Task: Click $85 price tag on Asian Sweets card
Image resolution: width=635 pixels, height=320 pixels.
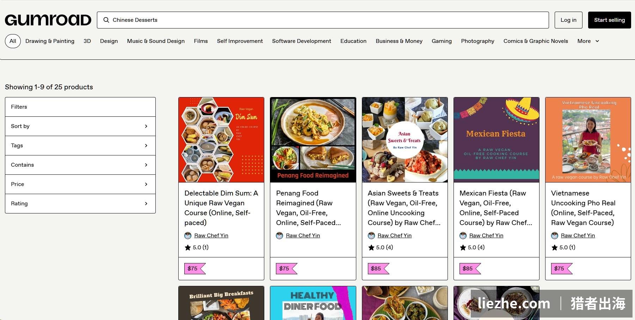Action: 378,269
